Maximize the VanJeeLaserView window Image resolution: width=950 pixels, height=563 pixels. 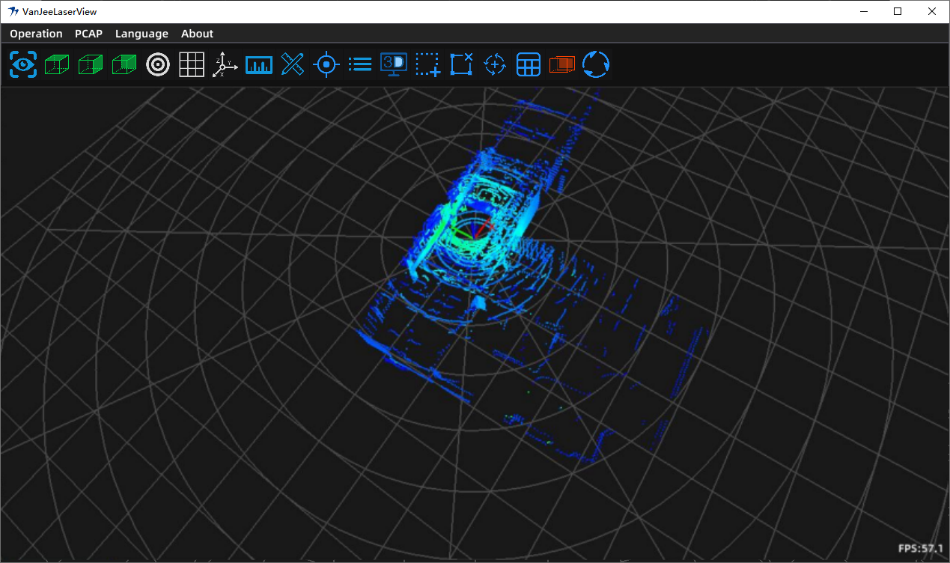tap(898, 11)
